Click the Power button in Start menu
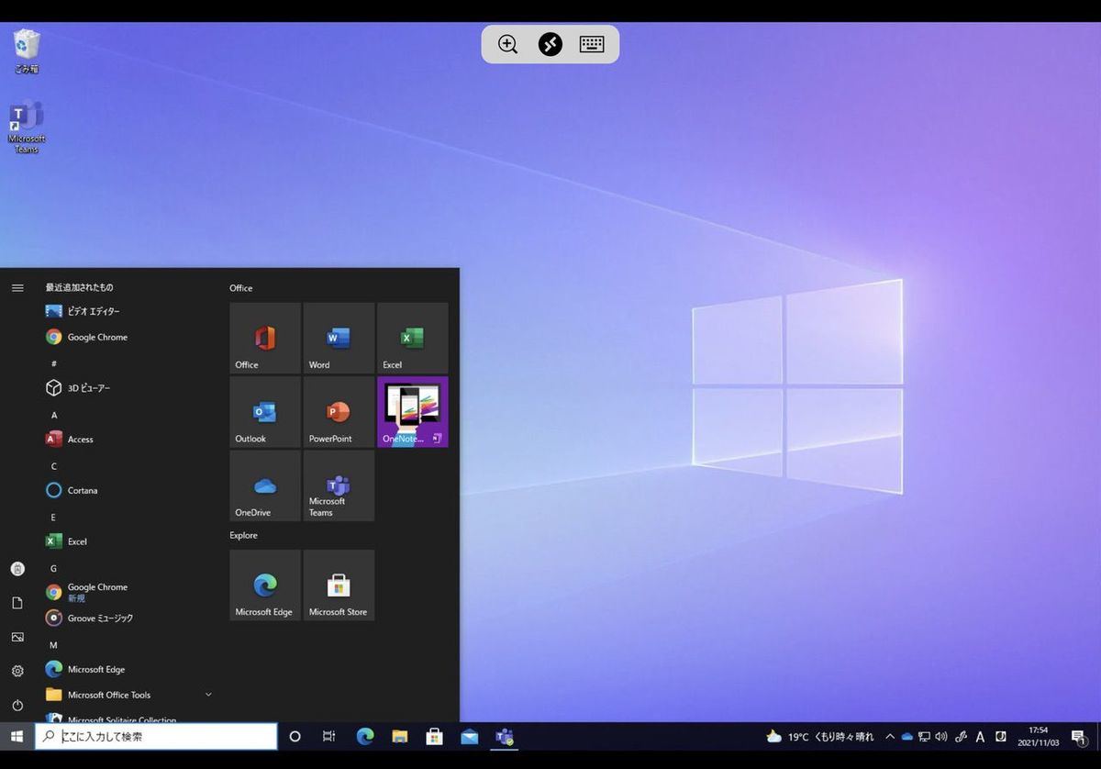Screen dimensions: 1101x769 [x=17, y=705]
